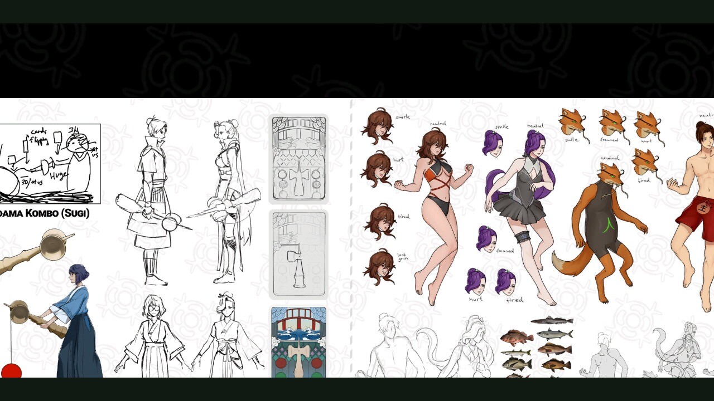This screenshot has width=714, height=401.
Task: Select the fox 'focused' head with green eye
Action: (612, 124)
